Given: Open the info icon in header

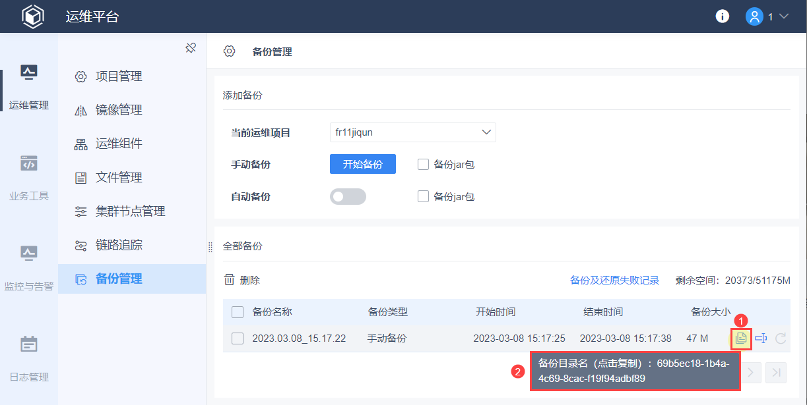Looking at the screenshot, I should [723, 16].
